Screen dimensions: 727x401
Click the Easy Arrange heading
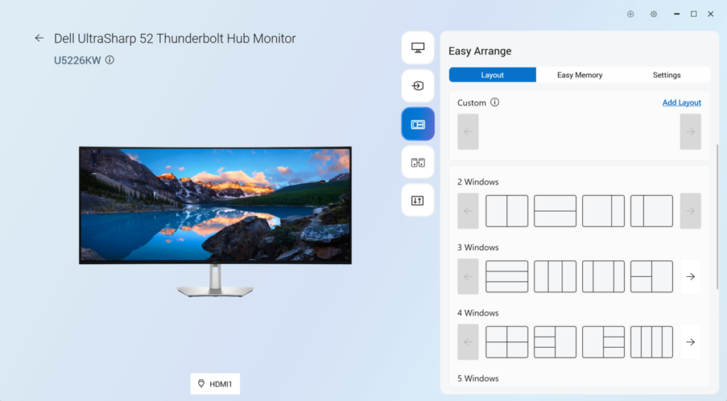tap(480, 51)
